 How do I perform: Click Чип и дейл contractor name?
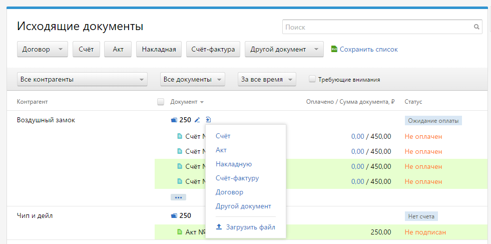(x=35, y=216)
